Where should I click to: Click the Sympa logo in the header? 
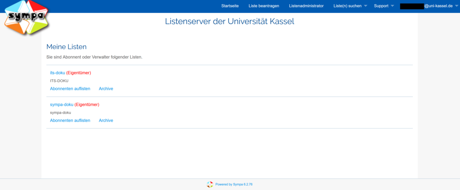[x=27, y=17]
